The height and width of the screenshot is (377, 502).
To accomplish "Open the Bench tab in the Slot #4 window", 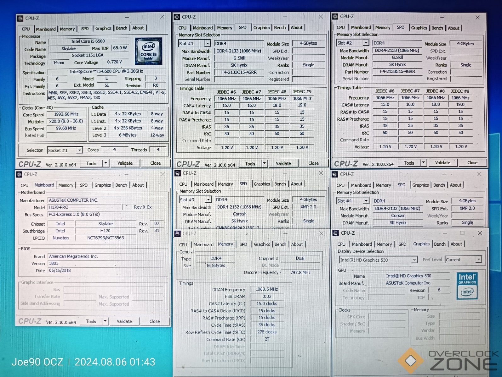I will 439,185.
